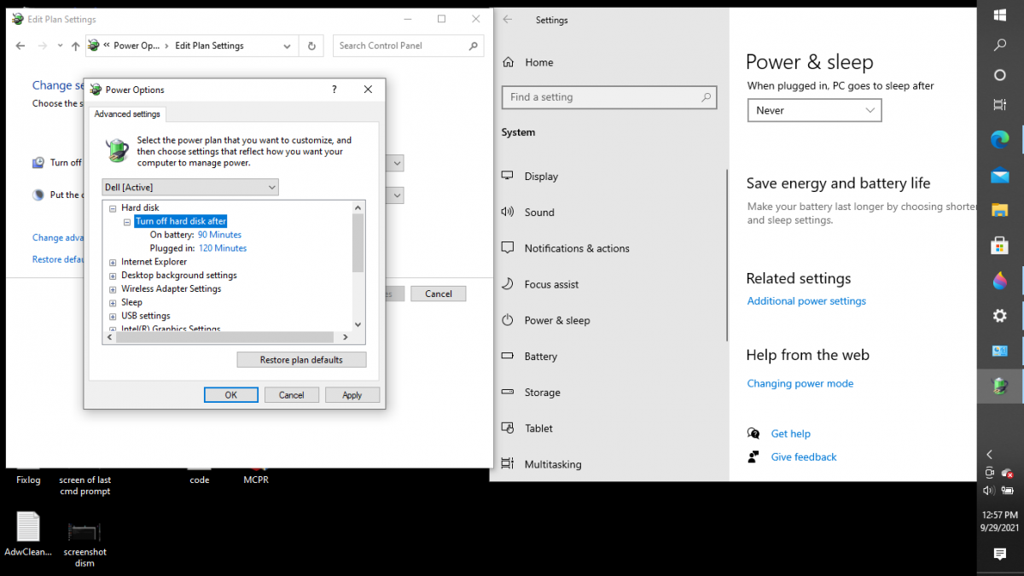Image resolution: width=1024 pixels, height=576 pixels.
Task: Click Apply in Power Options dialog
Action: pyautogui.click(x=352, y=395)
